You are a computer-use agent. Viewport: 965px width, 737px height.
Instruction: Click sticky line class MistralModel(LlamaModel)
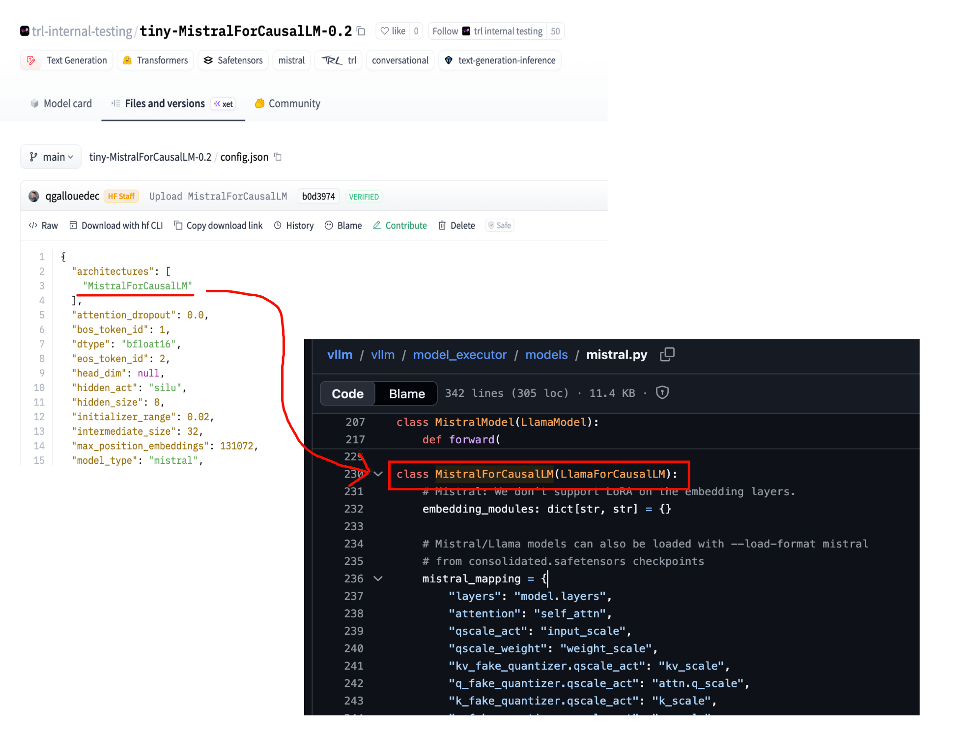(x=498, y=422)
